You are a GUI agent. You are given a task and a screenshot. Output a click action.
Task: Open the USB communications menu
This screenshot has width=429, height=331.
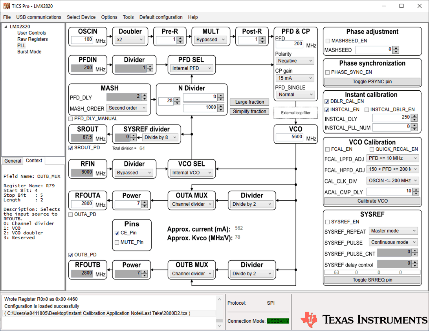tap(38, 17)
